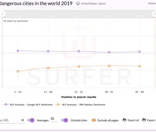The image size is (156, 132).
Task: Select IBM Watson data point at 11 - 20
Action: point(48,68)
